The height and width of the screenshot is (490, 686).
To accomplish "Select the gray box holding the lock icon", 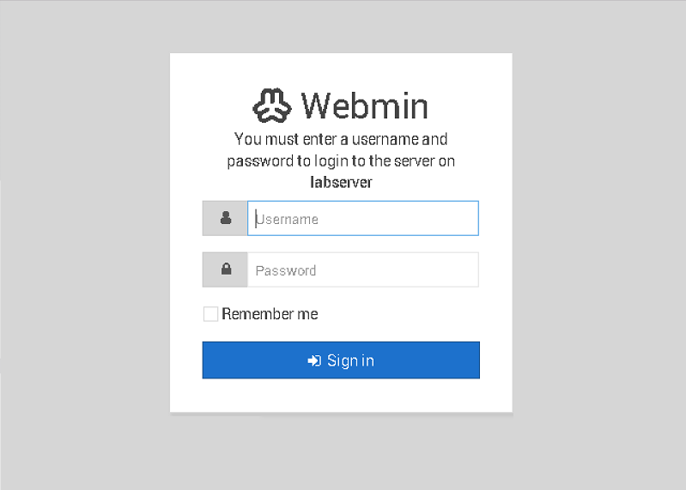I will coord(225,269).
